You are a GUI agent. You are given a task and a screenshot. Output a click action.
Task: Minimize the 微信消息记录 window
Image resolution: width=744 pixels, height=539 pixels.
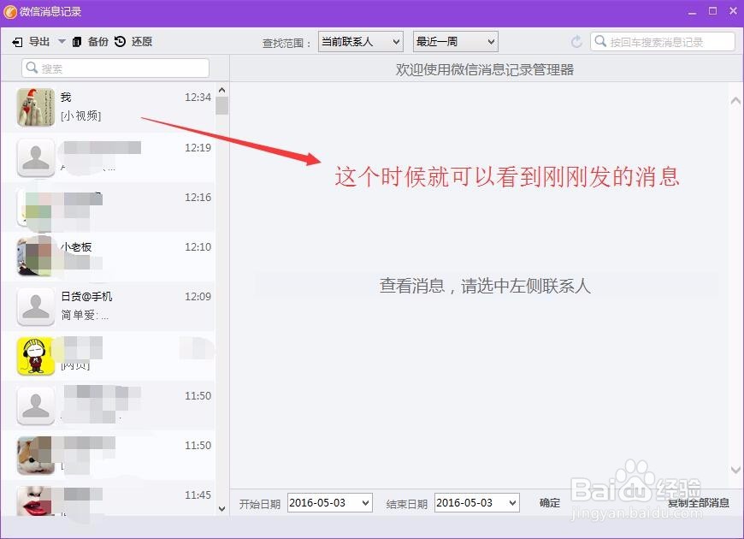[x=693, y=12]
